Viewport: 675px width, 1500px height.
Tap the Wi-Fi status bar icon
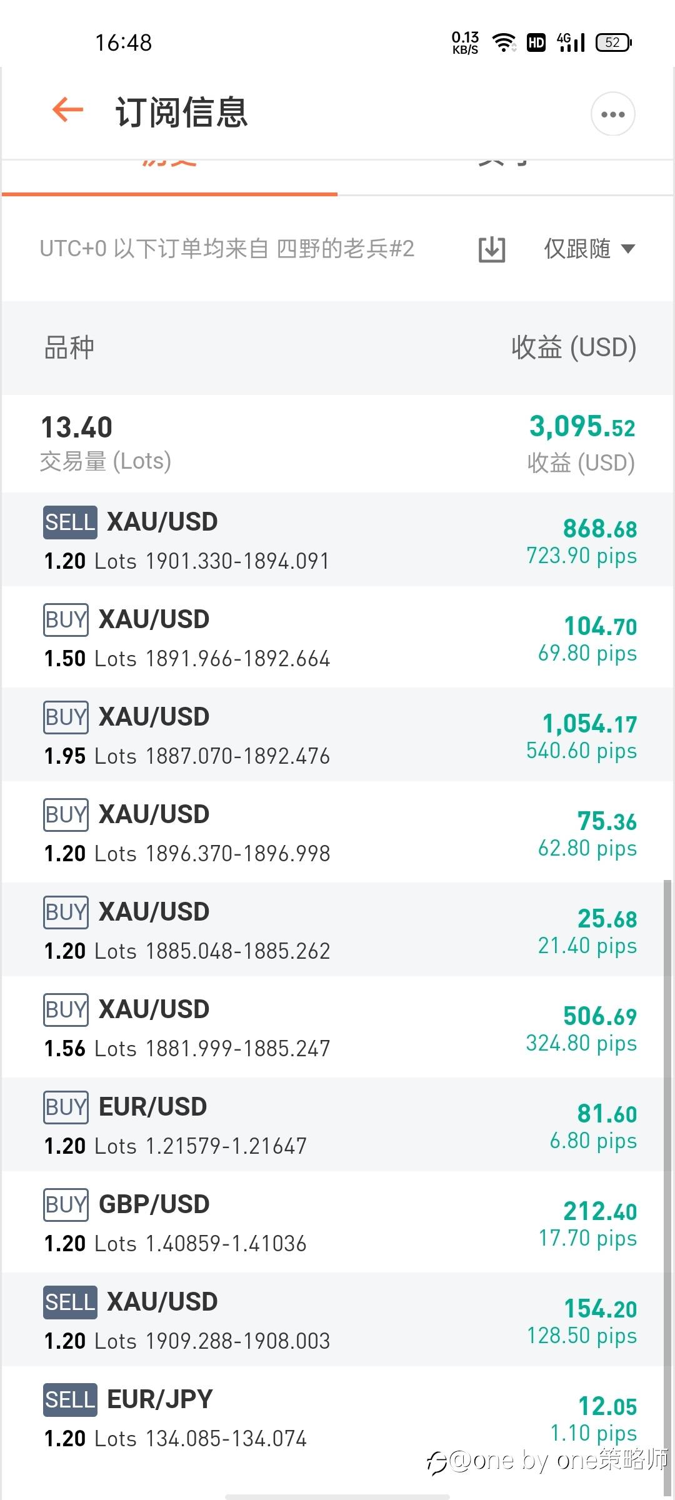(503, 42)
